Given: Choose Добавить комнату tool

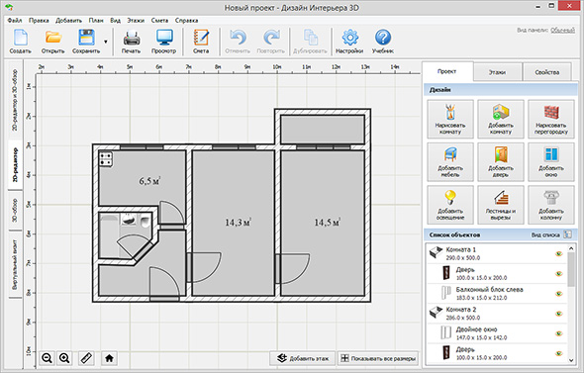Looking at the screenshot, I should [501, 119].
